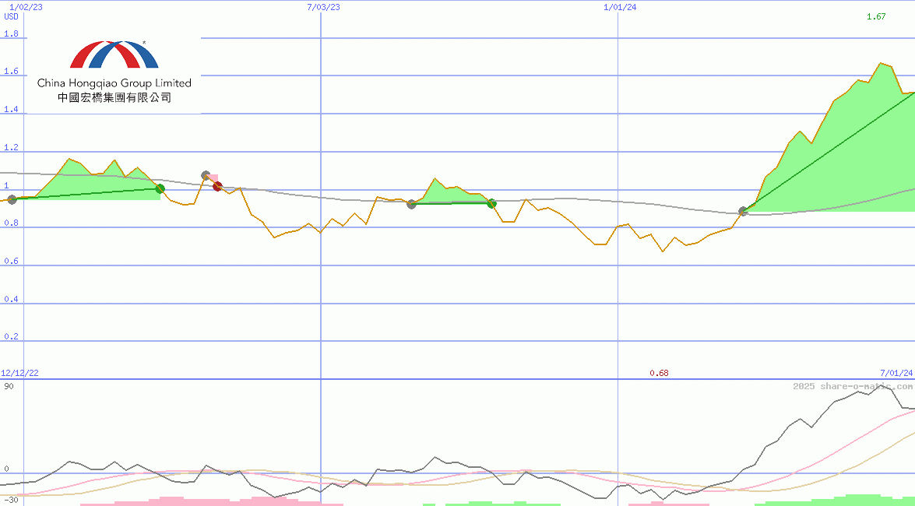Image resolution: width=915 pixels, height=506 pixels.
Task: Click the 1/01/24 date label
Action: point(620,7)
